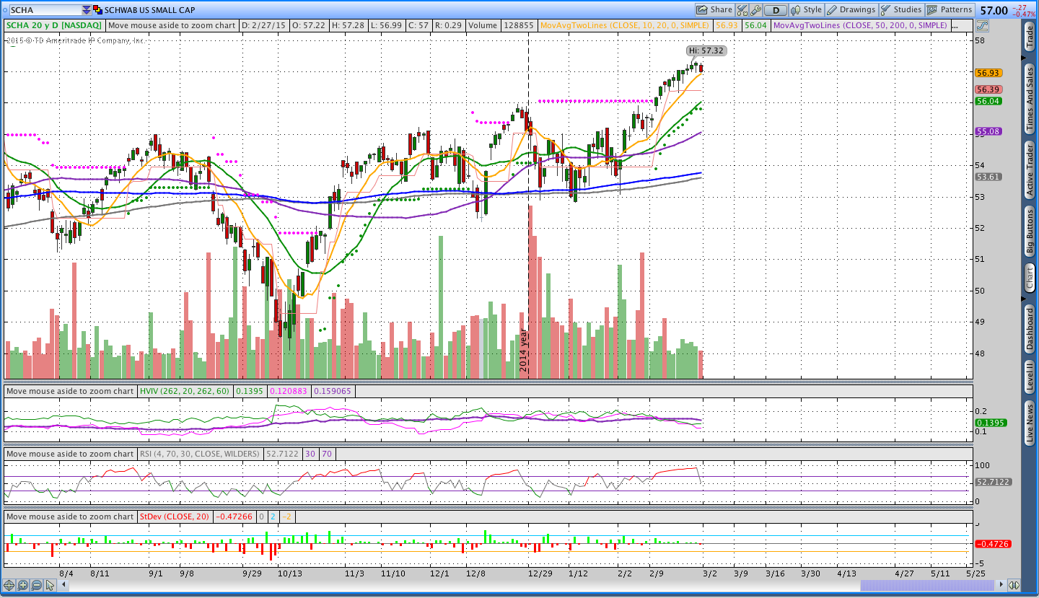Click the green 56.04 value in header
The height and width of the screenshot is (598, 1039).
point(755,25)
